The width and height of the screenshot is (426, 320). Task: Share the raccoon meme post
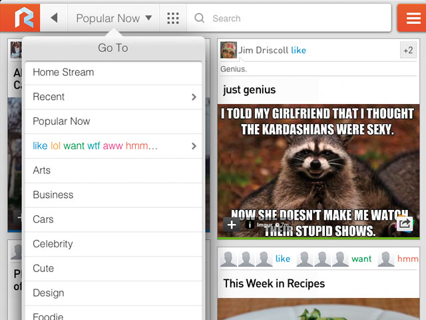click(x=404, y=224)
